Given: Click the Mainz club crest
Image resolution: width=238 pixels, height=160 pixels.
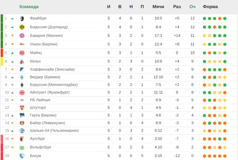Looking at the screenshot, I should click(x=22, y=53).
